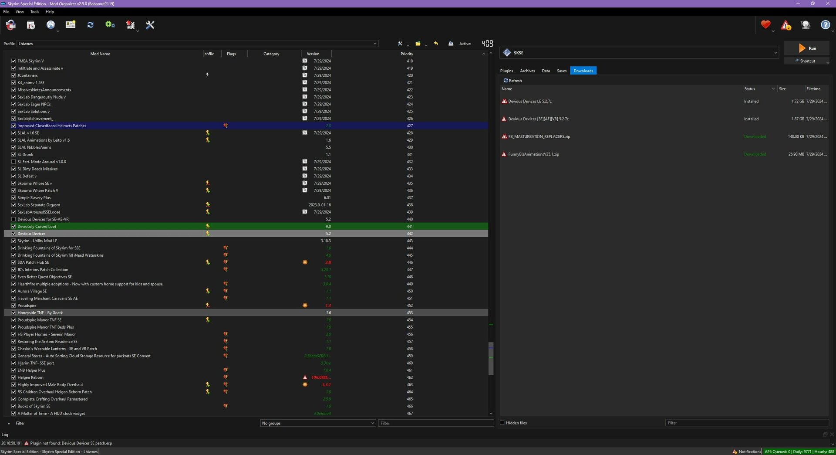Click the mod list vertical scrollbar thumb
Viewport: 836px width, 455px height.
pyautogui.click(x=491, y=358)
